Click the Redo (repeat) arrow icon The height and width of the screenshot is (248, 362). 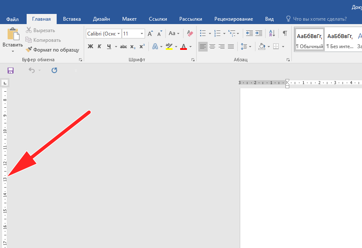click(54, 71)
